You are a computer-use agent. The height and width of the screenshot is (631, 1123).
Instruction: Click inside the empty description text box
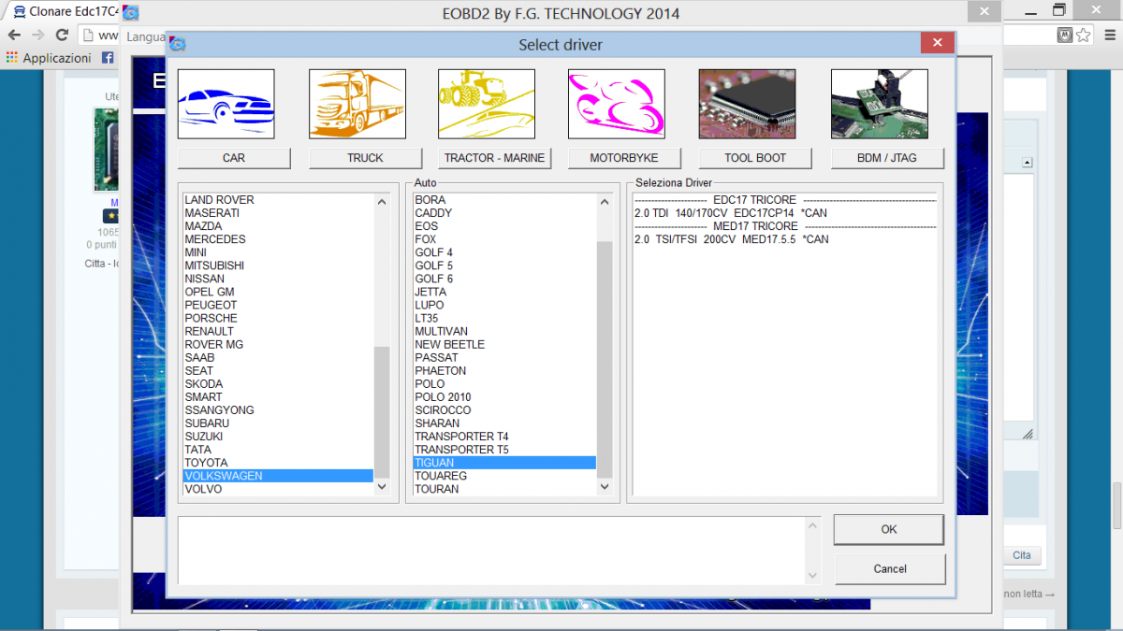(491, 550)
